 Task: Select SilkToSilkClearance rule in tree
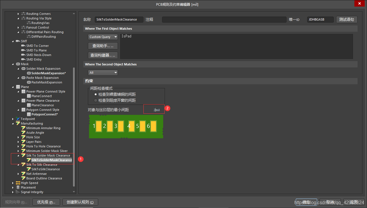click(46, 169)
